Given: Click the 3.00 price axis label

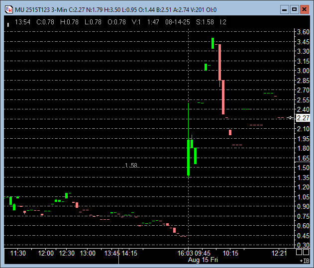Looking at the screenshot, I should [303, 71].
